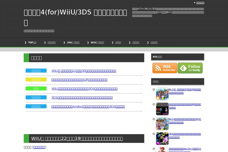
Task: Open the main list link containing QR
Action: click(x=79, y=80)
